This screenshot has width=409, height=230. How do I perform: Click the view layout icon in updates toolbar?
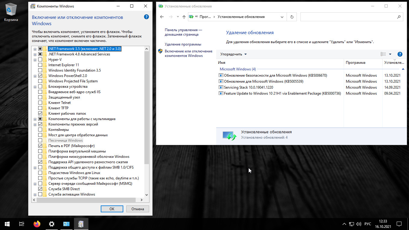point(383,54)
